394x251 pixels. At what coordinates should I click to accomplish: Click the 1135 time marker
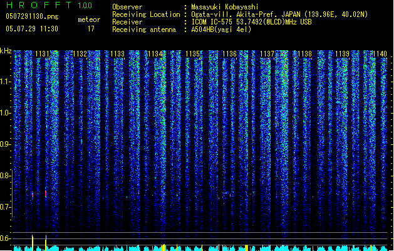192,54
